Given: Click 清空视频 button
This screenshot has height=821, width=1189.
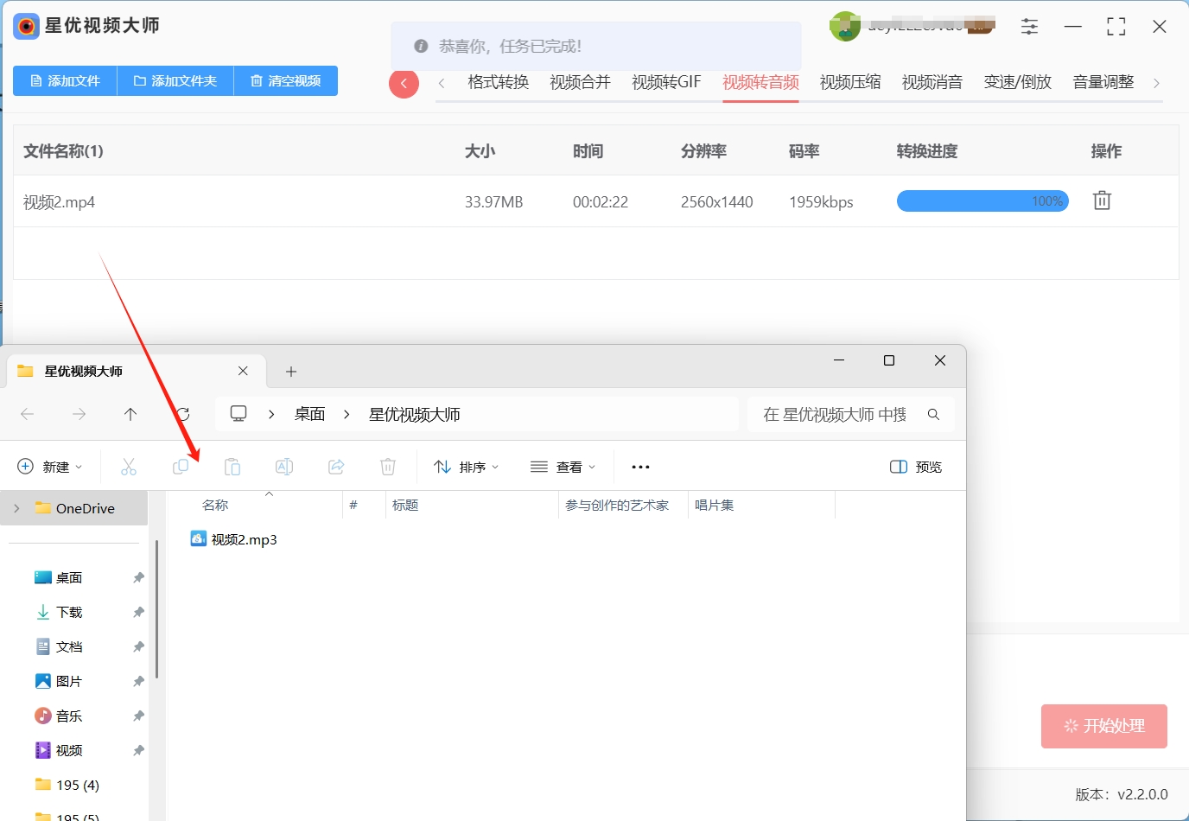Looking at the screenshot, I should click(x=286, y=80).
